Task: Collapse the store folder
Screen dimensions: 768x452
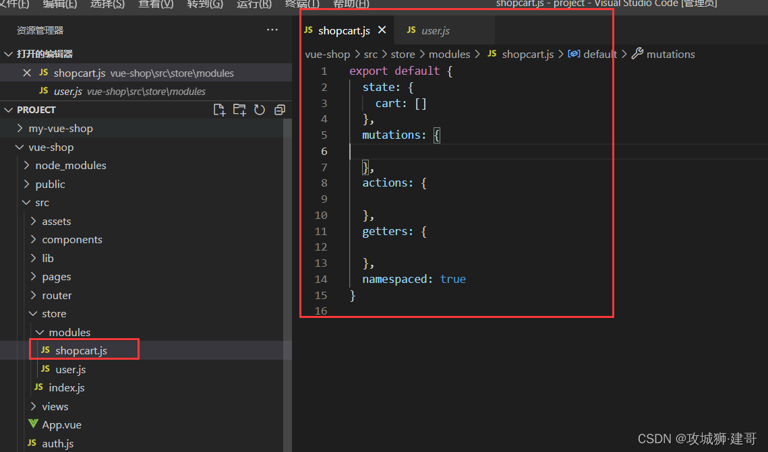Action: 33,313
